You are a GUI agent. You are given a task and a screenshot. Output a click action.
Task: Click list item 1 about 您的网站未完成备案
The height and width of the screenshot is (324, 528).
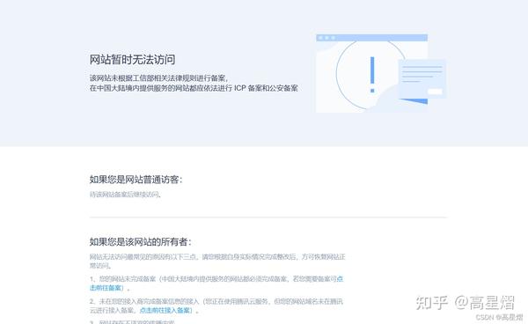pos(216,283)
